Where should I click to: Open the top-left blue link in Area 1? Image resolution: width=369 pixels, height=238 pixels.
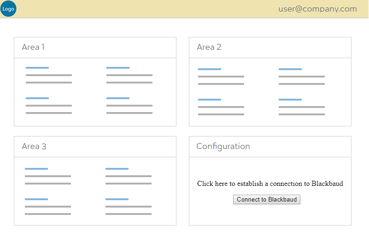37,68
